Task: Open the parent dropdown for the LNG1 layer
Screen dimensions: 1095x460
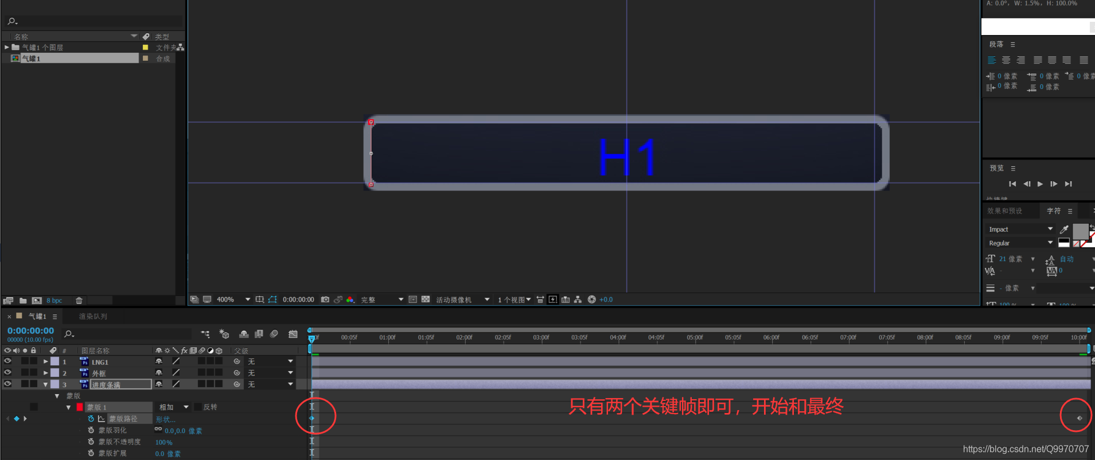Action: (x=270, y=361)
